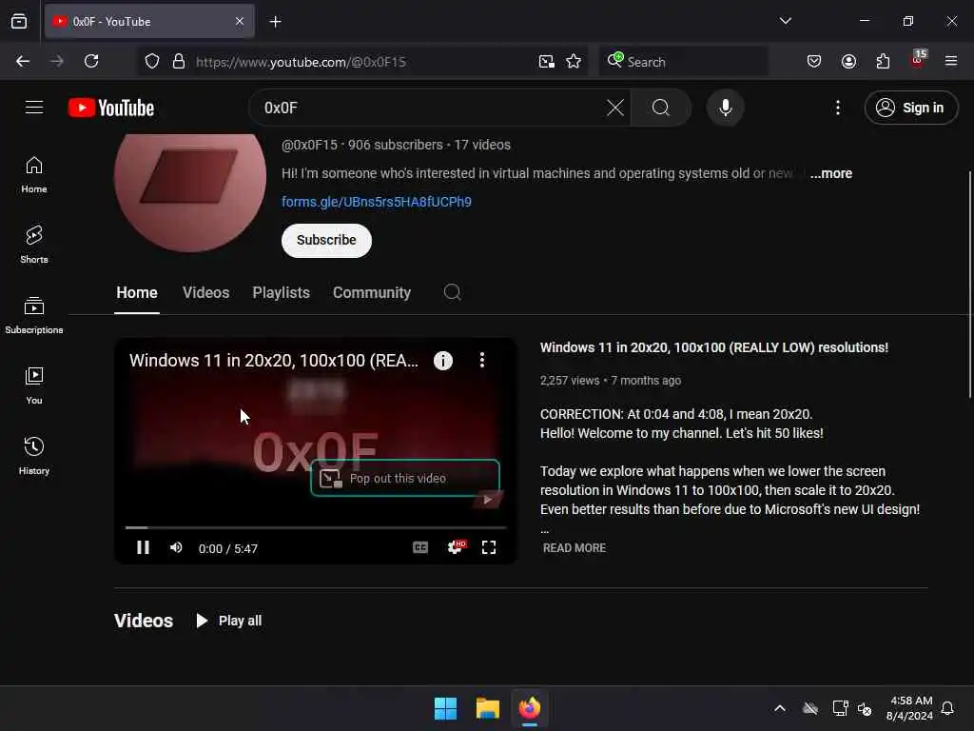Focus the Firefox Search box
The height and width of the screenshot is (731, 974).
click(683, 62)
